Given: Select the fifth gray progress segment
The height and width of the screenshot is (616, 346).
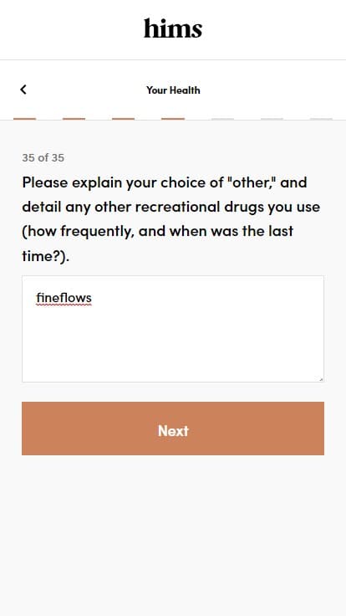Looking at the screenshot, I should [x=222, y=119].
